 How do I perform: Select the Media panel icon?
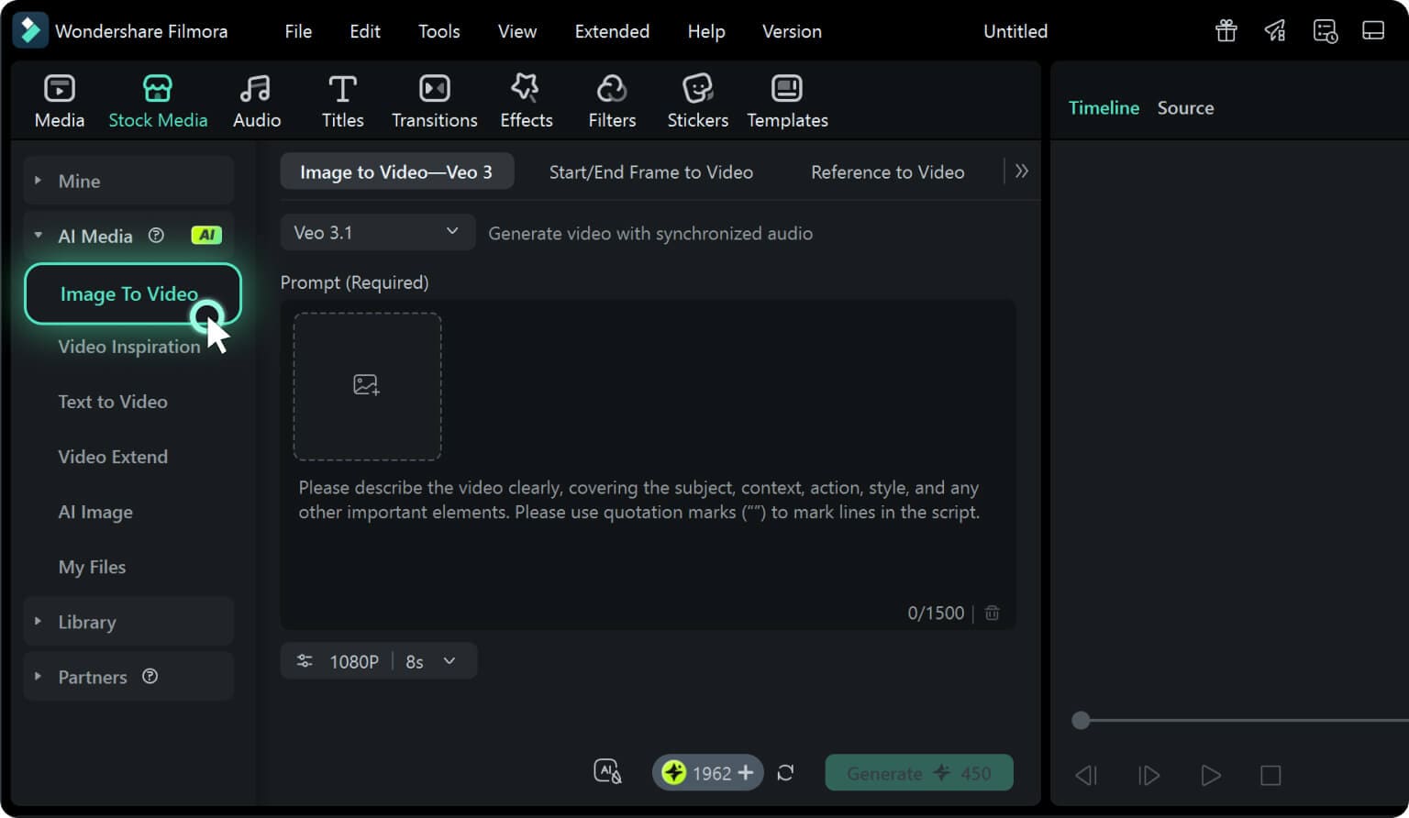tap(59, 99)
